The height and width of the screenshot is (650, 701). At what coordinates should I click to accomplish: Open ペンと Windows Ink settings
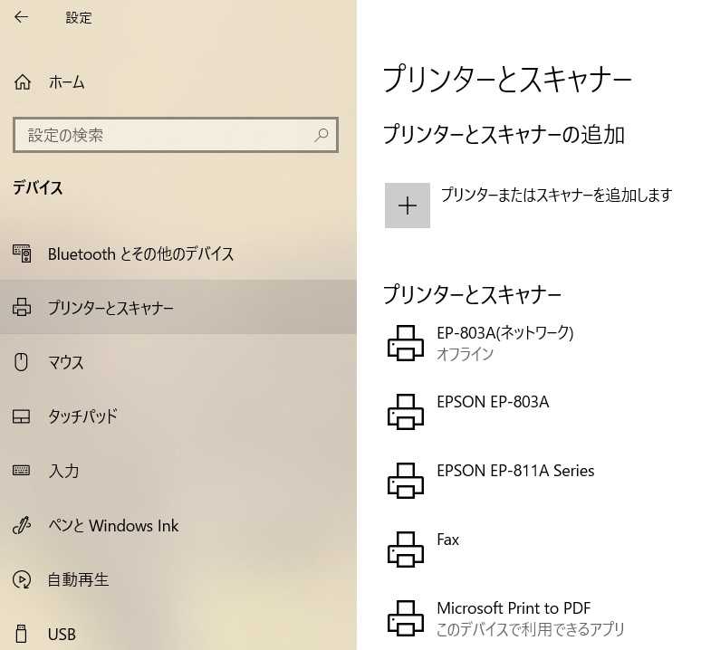coord(113,525)
